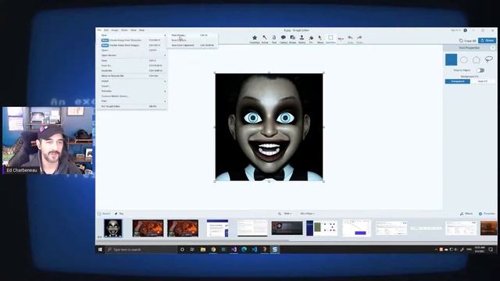500x281 pixels.
Task: Open purple Visual Studio from taskbar
Action: pyautogui.click(x=234, y=250)
